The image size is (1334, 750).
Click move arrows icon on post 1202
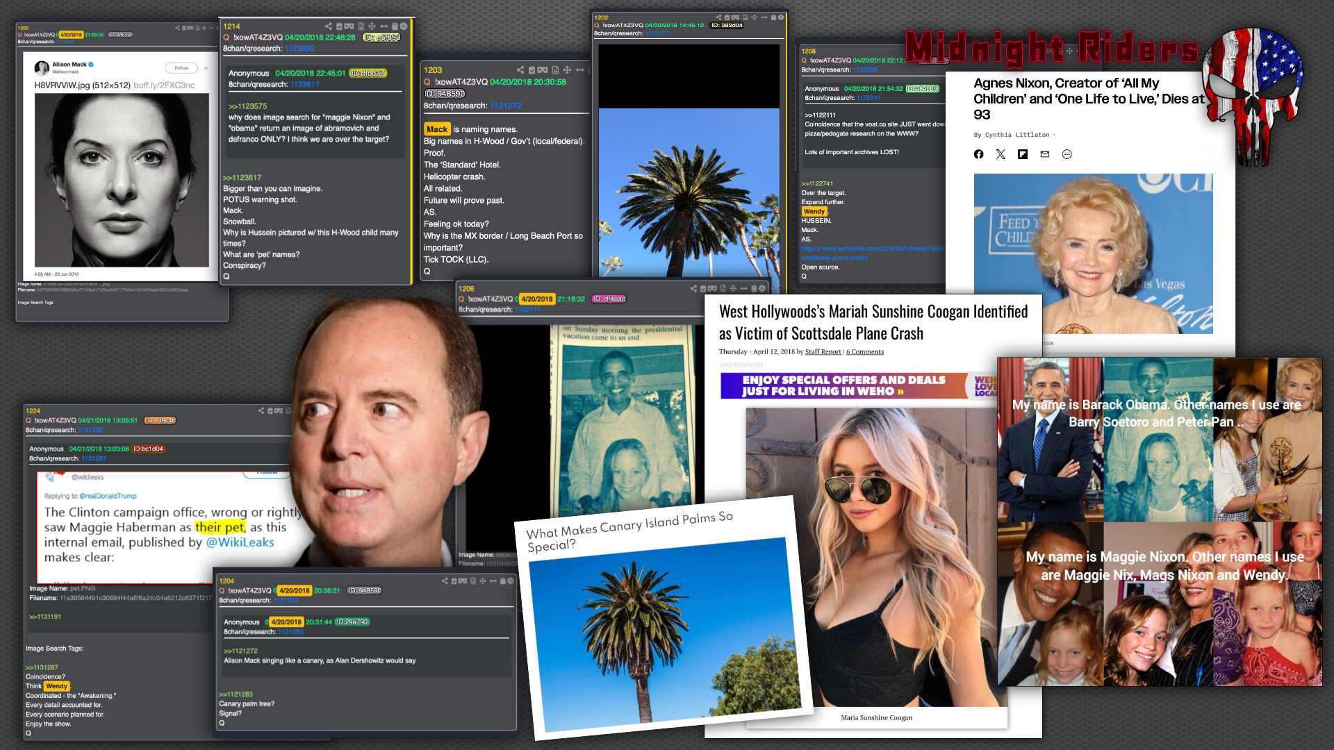(754, 17)
